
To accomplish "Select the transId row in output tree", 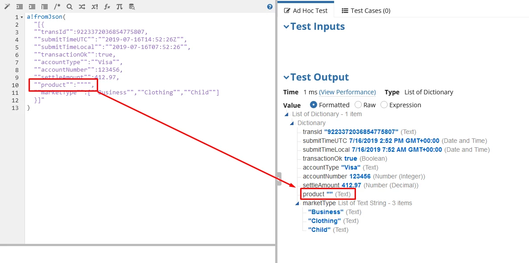I will (360, 132).
